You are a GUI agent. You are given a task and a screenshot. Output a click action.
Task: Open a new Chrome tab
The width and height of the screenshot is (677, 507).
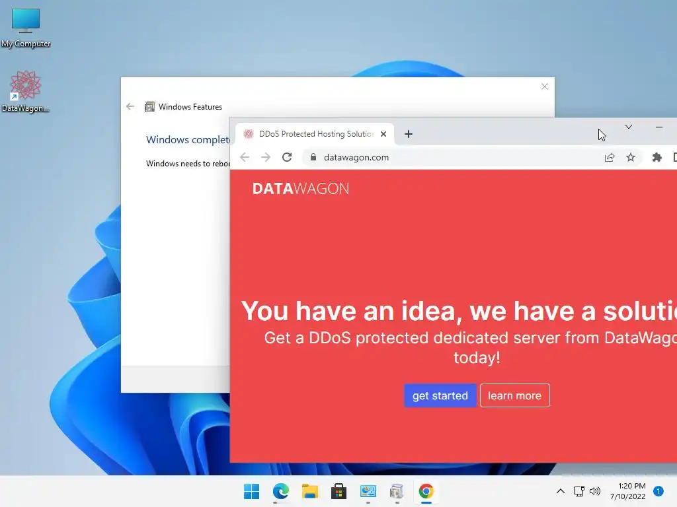point(409,134)
